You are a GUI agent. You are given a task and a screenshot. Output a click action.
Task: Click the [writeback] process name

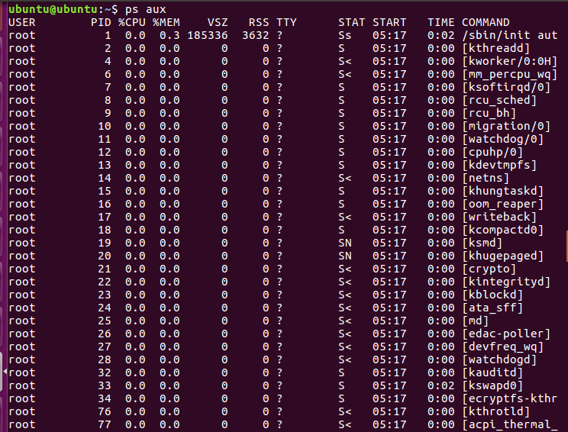point(499,217)
